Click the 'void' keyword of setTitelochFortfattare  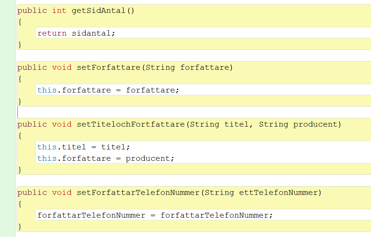click(x=62, y=124)
